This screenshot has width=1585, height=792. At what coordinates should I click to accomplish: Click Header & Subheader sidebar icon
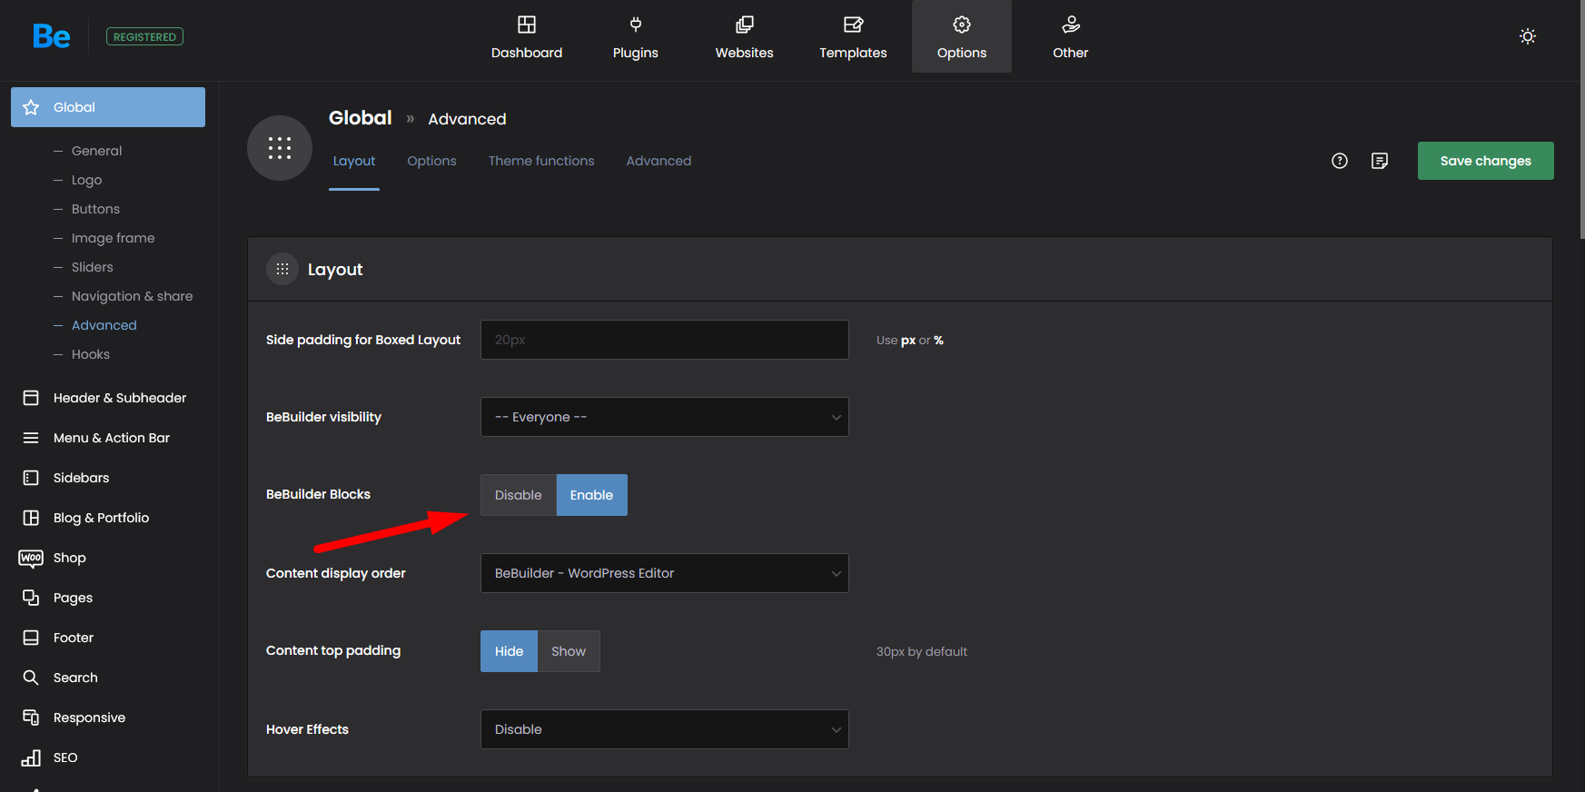31,398
